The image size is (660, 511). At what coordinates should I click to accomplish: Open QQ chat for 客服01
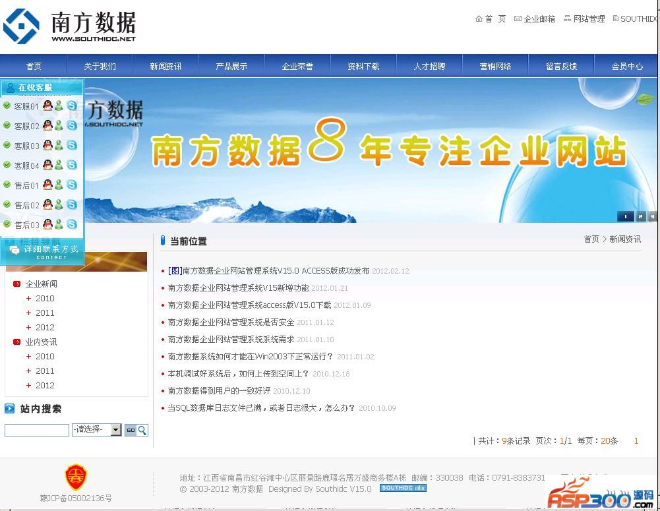pos(48,105)
